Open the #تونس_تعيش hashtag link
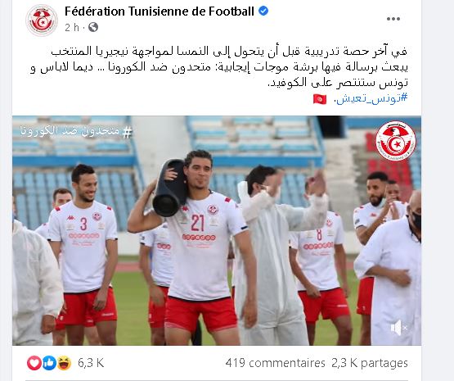This screenshot has height=381, width=454. coord(371,98)
